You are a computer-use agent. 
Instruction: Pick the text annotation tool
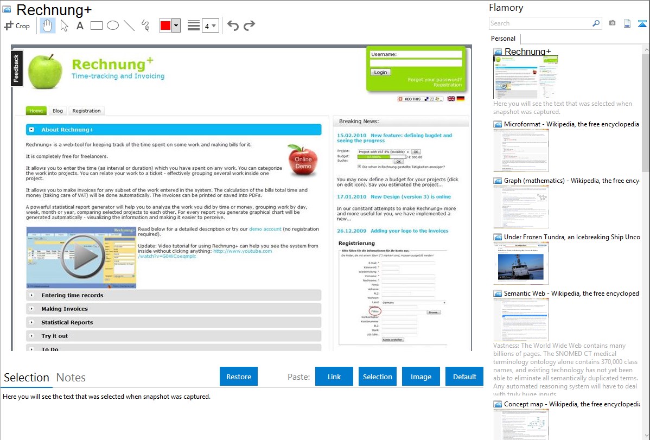[80, 25]
